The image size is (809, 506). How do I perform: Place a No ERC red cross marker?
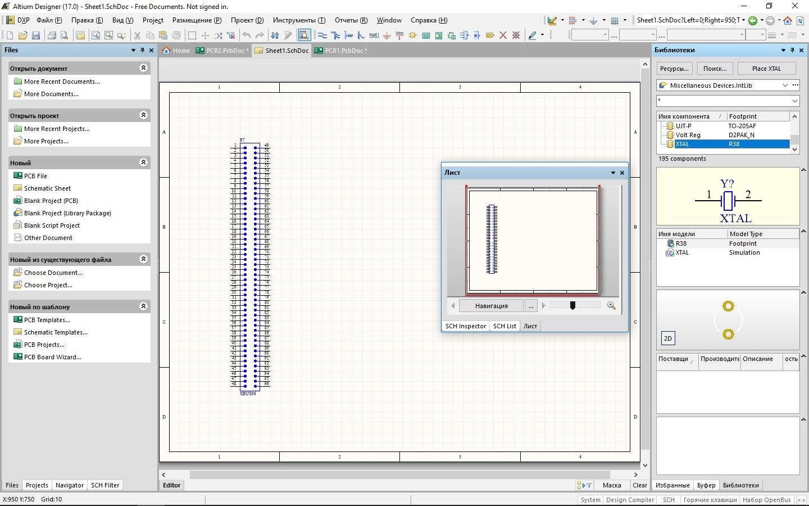[x=503, y=35]
